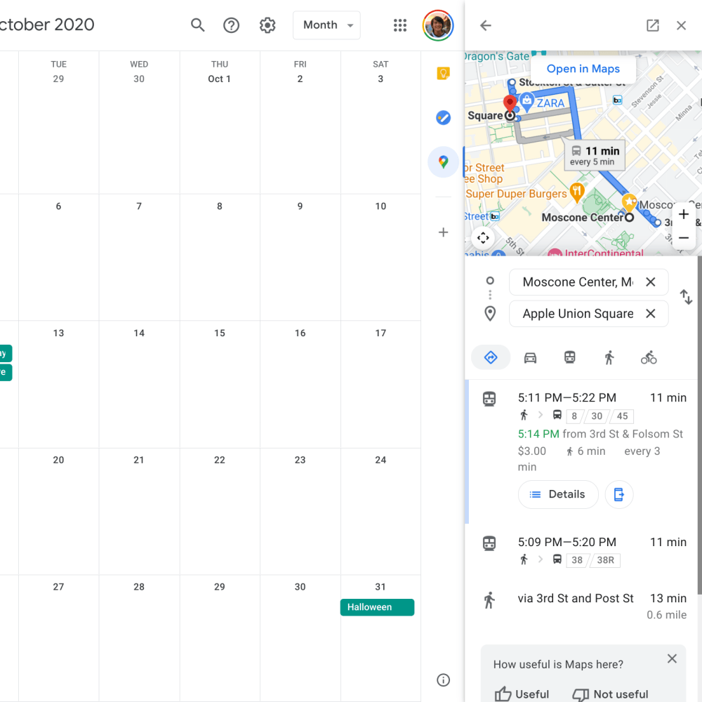
Task: Rate Maps as Useful with thumbs up
Action: click(522, 694)
